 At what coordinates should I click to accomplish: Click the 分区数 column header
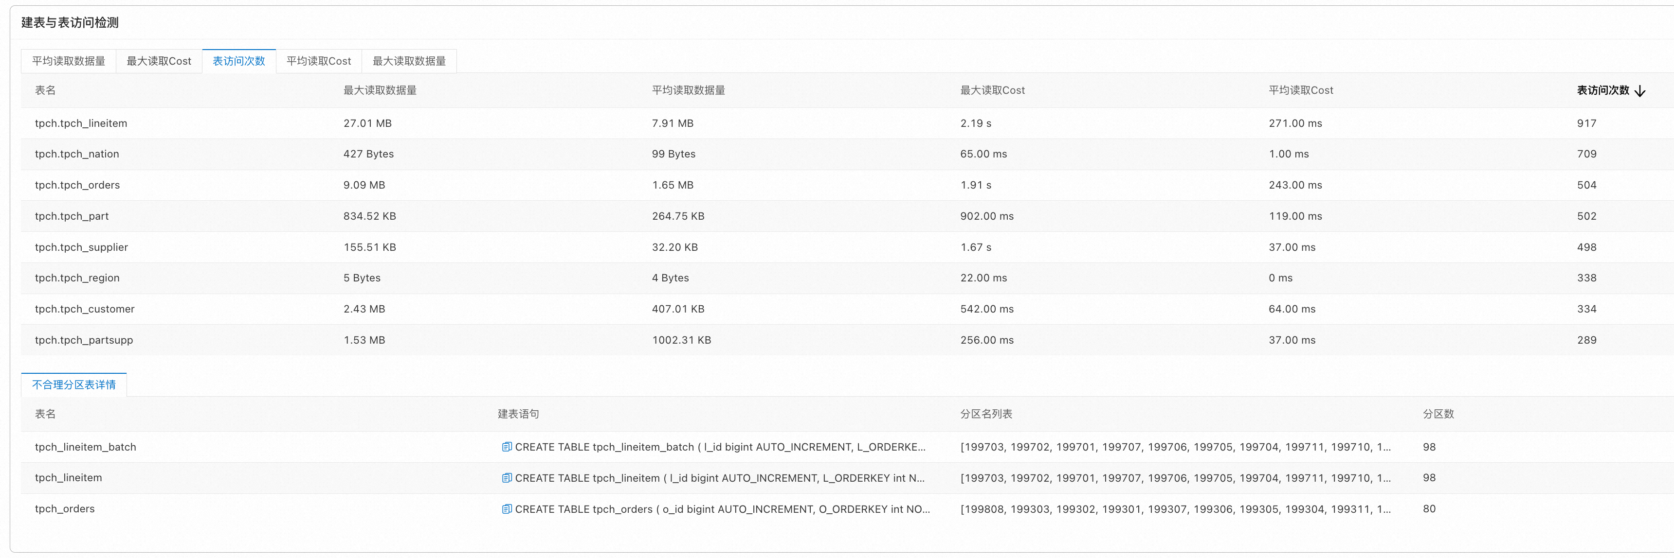1437,414
